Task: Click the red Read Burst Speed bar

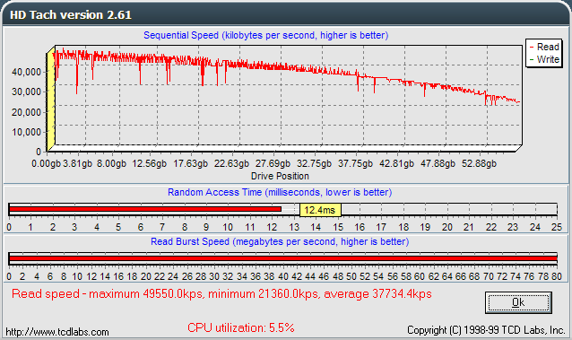Action: (x=283, y=258)
